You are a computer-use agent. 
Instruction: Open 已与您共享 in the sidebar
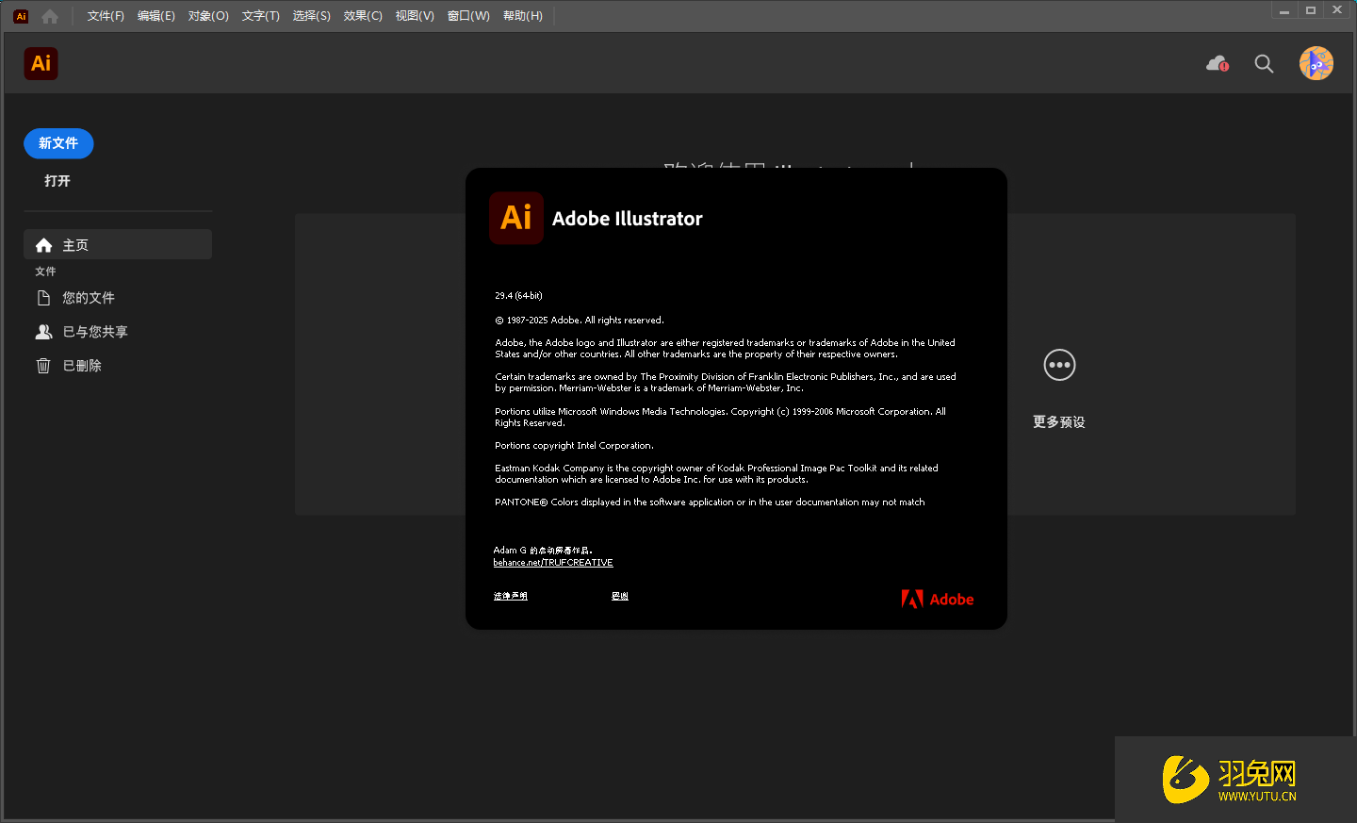coord(118,332)
